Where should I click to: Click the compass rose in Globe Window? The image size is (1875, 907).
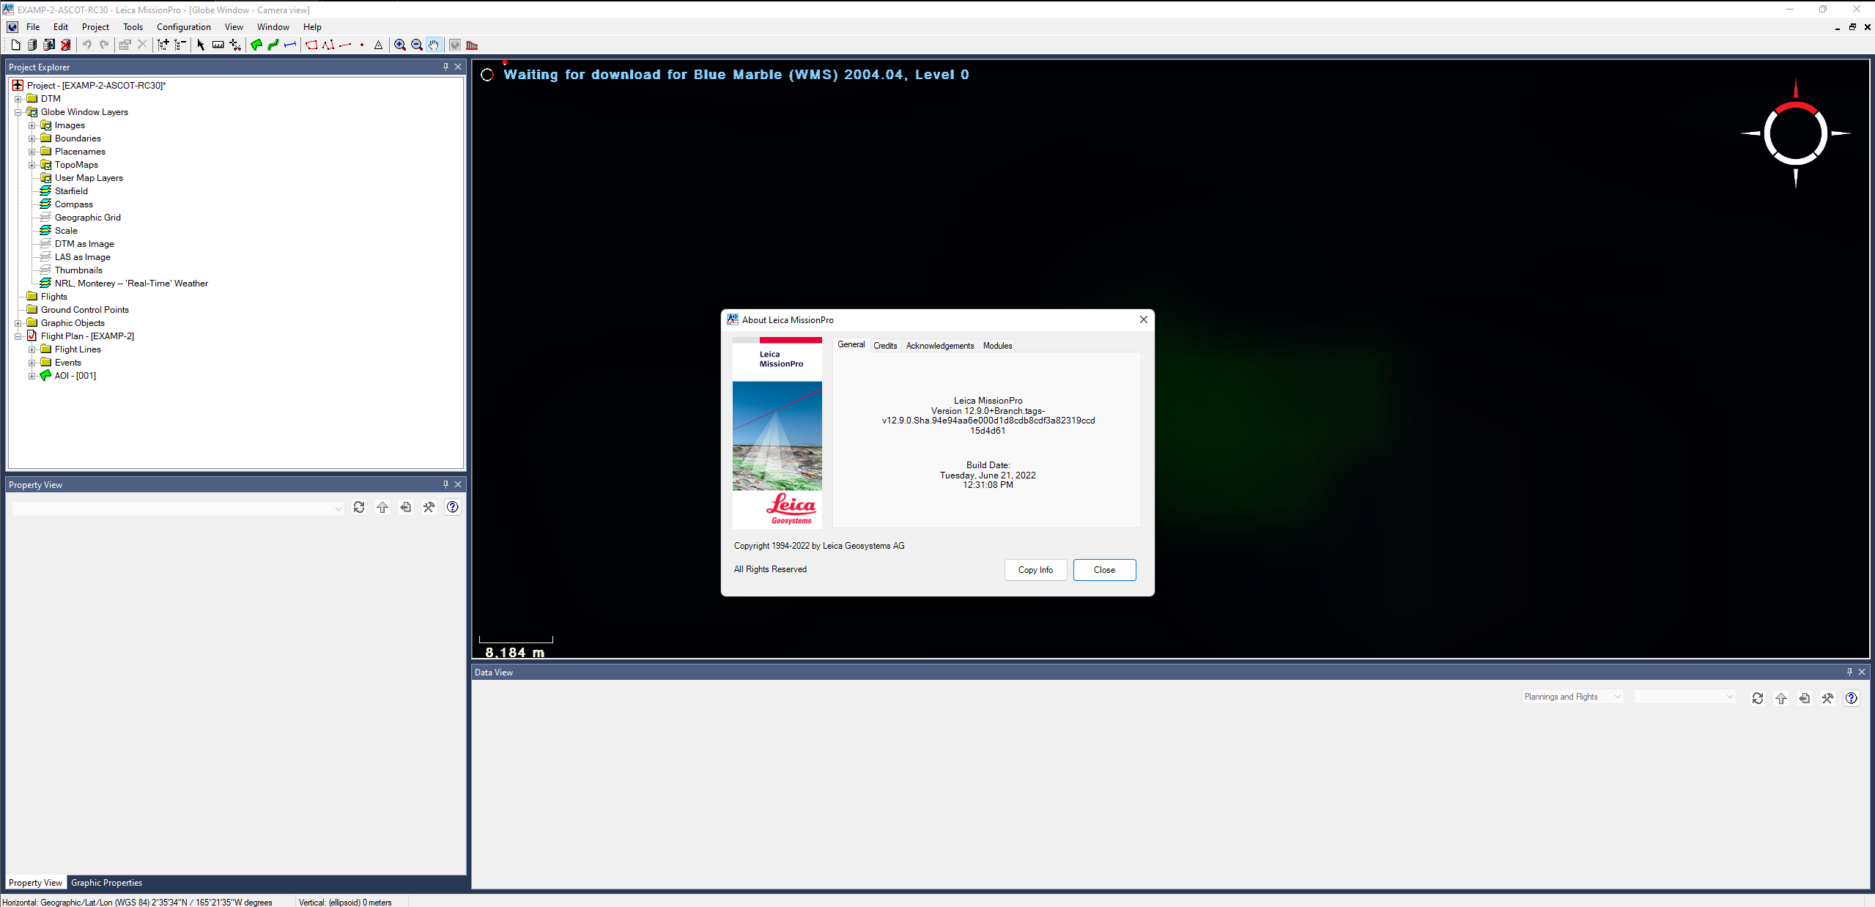(x=1795, y=134)
